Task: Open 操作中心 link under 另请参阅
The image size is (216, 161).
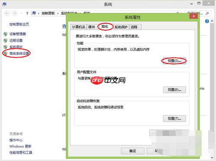Action: click(x=16, y=140)
